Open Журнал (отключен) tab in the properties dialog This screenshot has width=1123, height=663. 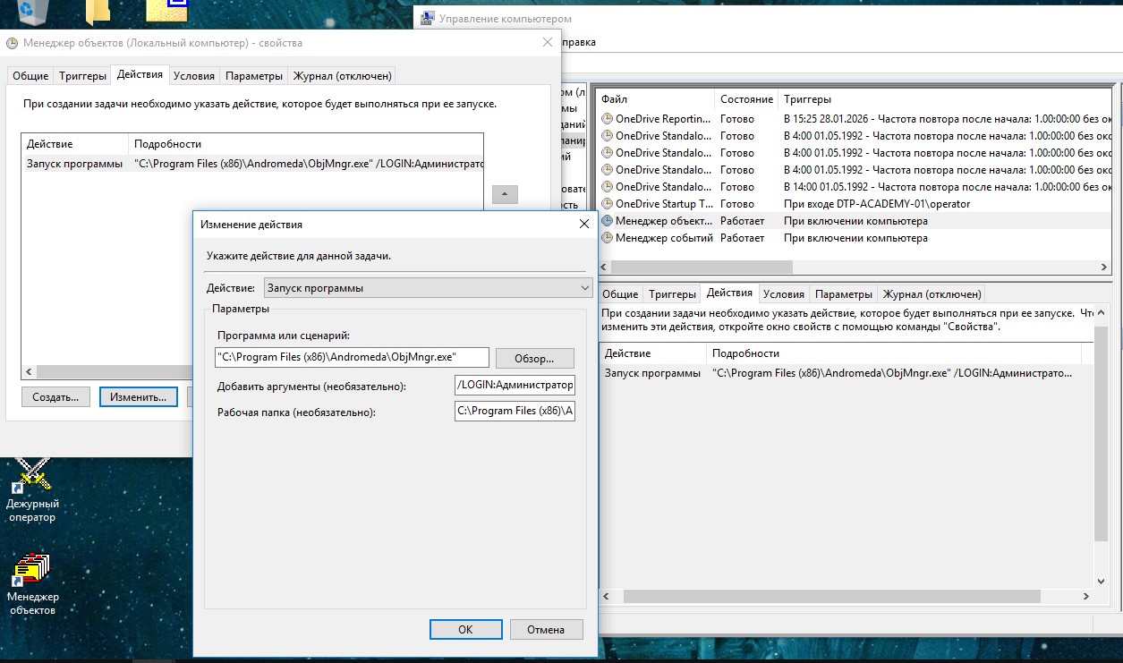pyautogui.click(x=342, y=76)
